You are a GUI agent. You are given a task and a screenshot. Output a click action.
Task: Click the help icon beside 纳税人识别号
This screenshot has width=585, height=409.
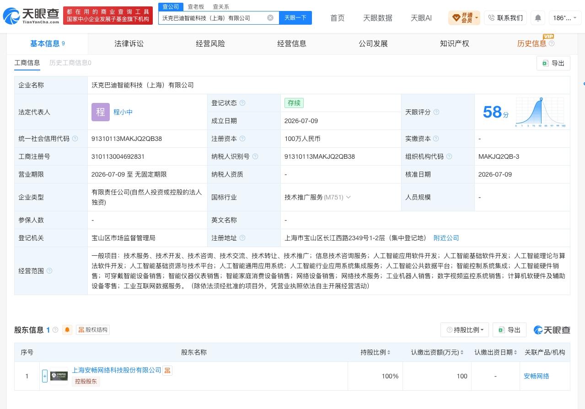tap(255, 156)
